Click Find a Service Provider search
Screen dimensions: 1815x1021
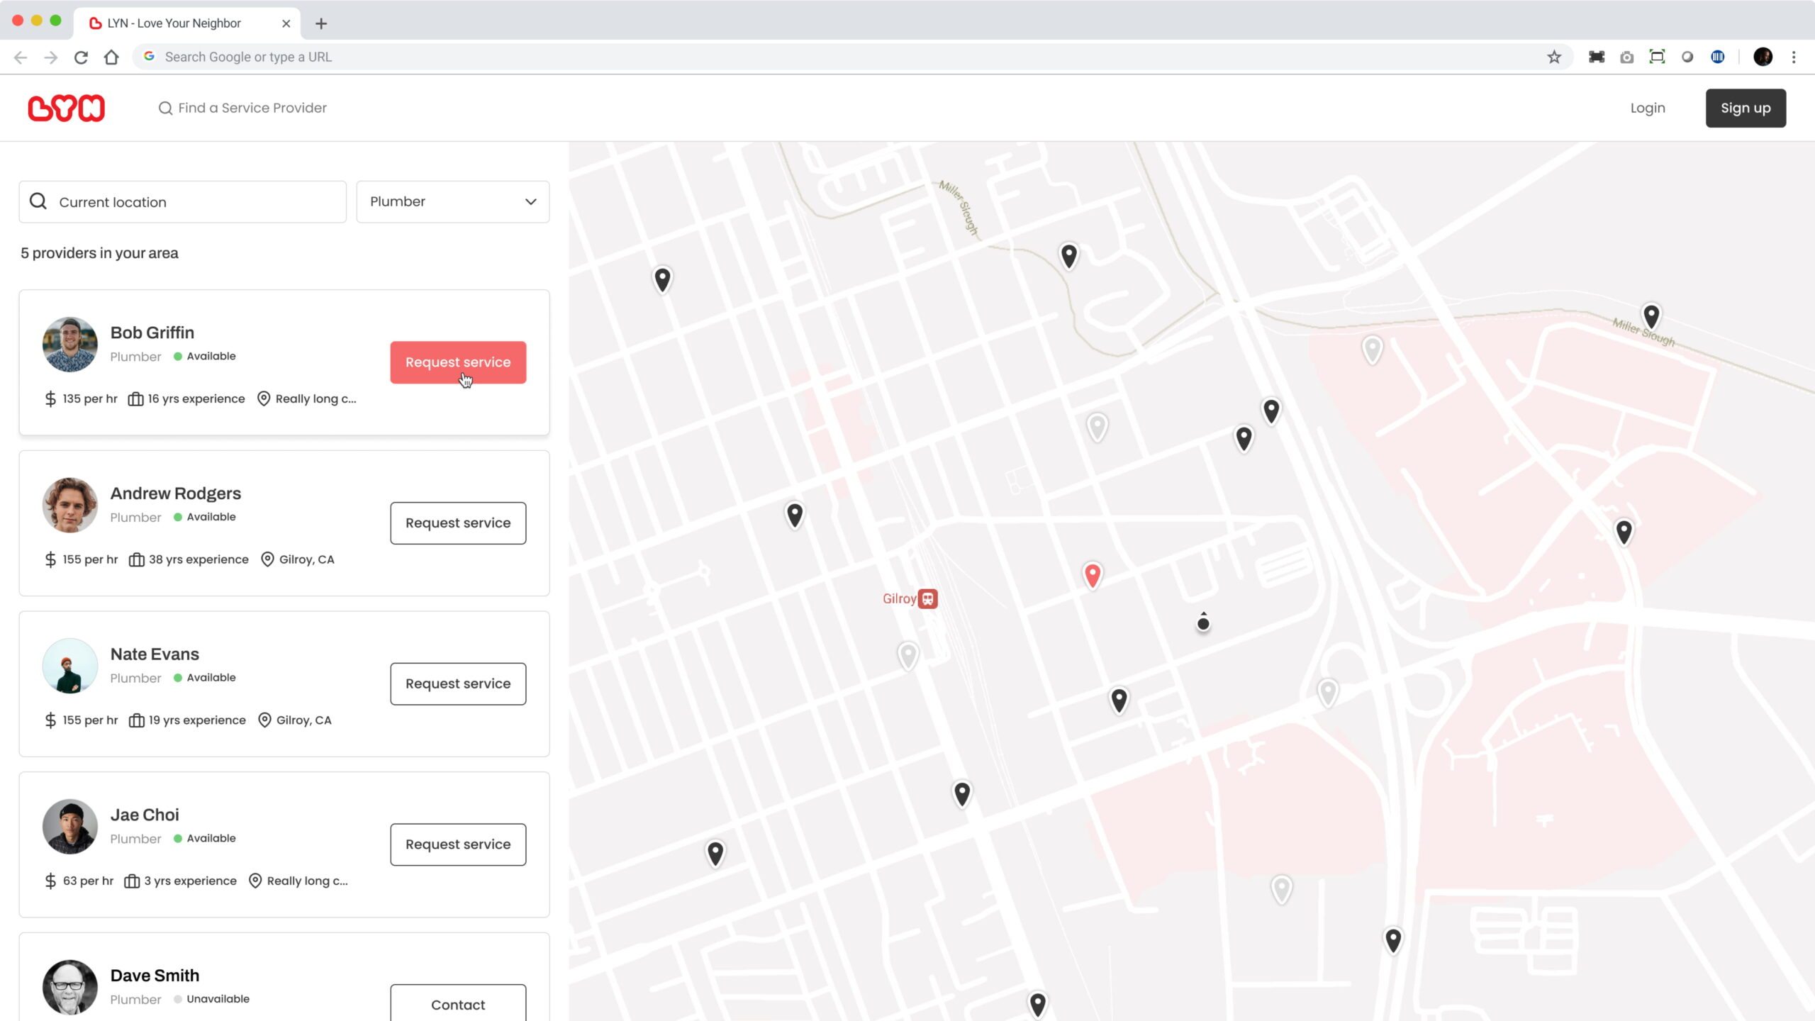coord(251,108)
